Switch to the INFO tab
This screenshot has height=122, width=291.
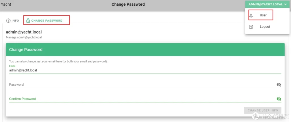point(15,21)
